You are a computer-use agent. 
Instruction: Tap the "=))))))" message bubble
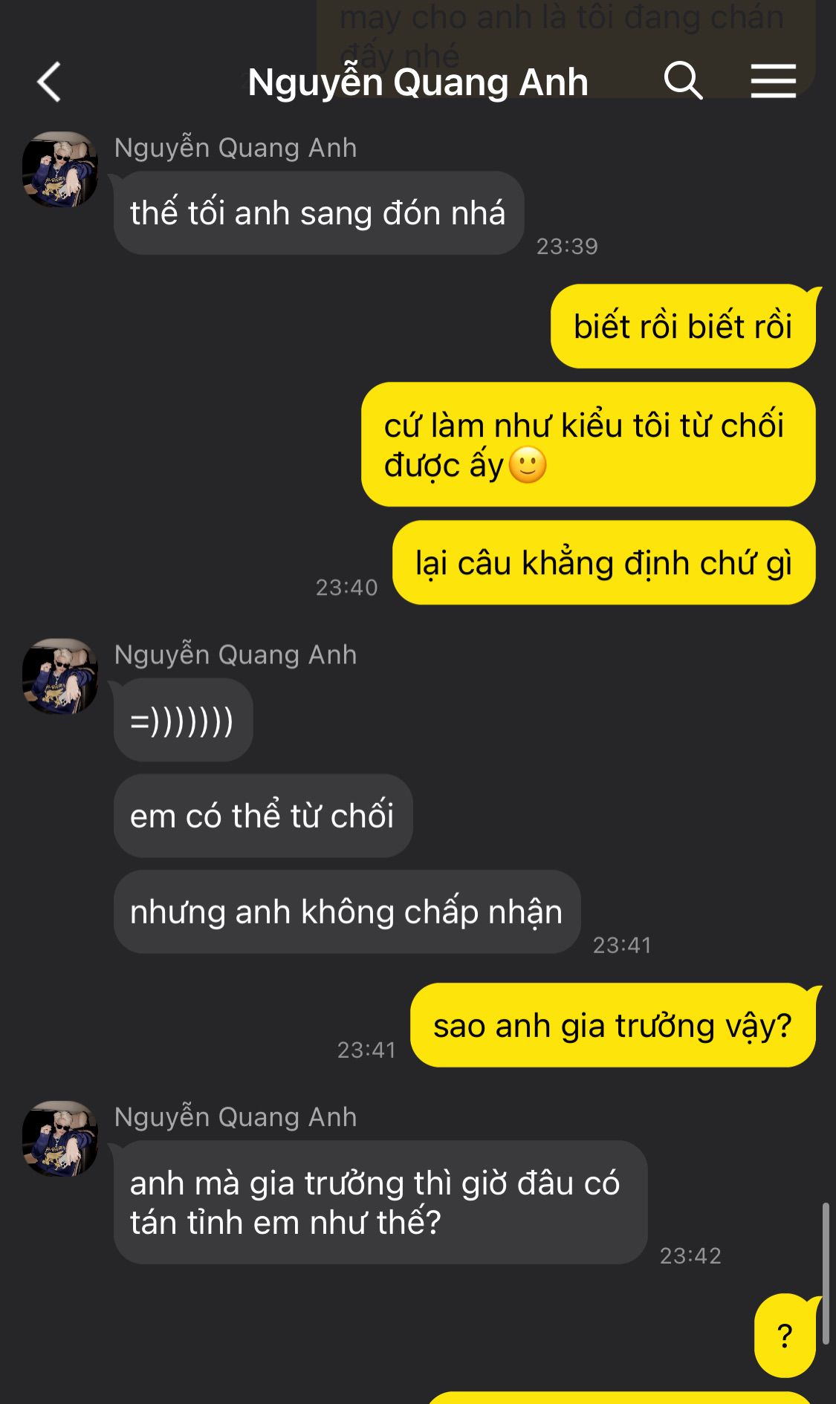coord(183,720)
